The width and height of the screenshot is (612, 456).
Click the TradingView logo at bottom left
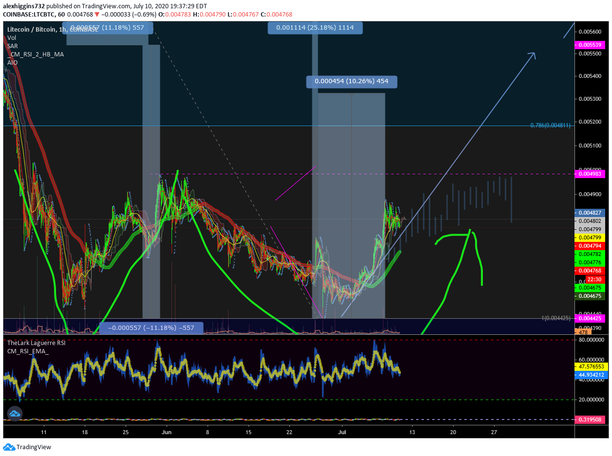pyautogui.click(x=27, y=447)
